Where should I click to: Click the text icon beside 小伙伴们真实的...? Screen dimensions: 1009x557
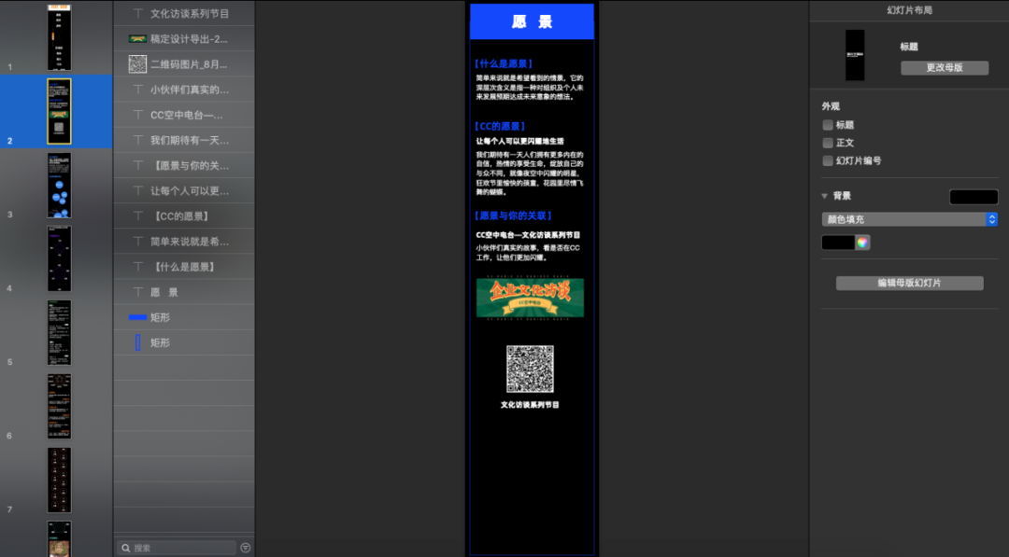137,90
